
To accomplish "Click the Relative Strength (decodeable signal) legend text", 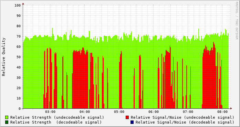I will 56,122.
